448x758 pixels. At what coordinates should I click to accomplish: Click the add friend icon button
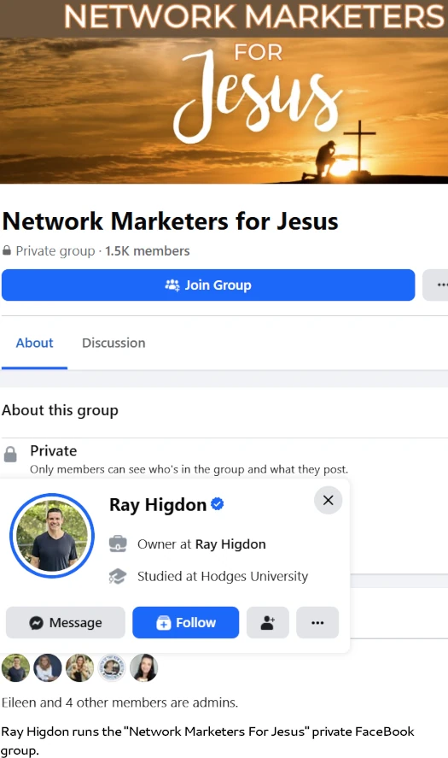pyautogui.click(x=268, y=623)
